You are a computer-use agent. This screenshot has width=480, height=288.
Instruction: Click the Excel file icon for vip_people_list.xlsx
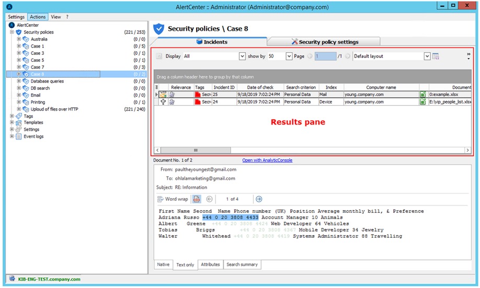point(423,102)
